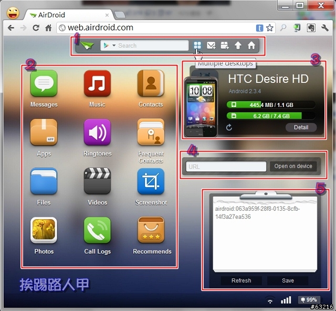336x311 pixels.
Task: Open the Recommends shopping bag icon
Action: pos(151,230)
